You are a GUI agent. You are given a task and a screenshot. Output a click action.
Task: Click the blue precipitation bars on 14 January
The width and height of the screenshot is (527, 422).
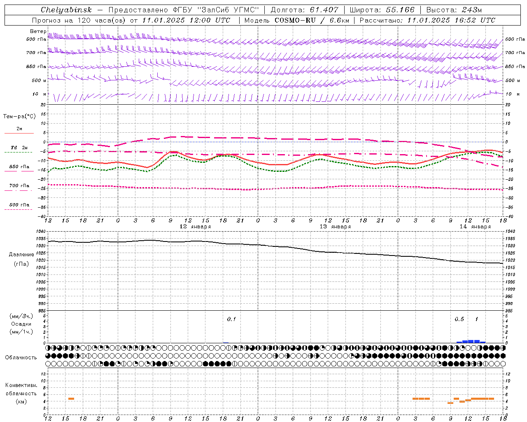pos(471,341)
